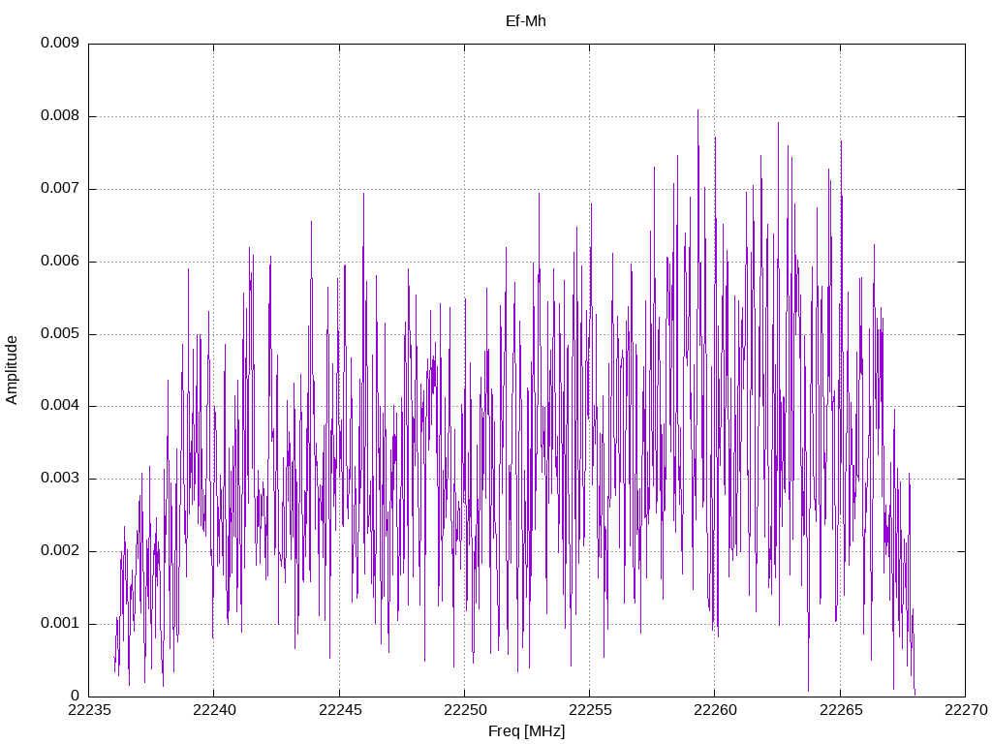This screenshot has height=744, width=992.
Task: Click the tallest spectrum peak above 0.008
Action: pyautogui.click(x=697, y=111)
